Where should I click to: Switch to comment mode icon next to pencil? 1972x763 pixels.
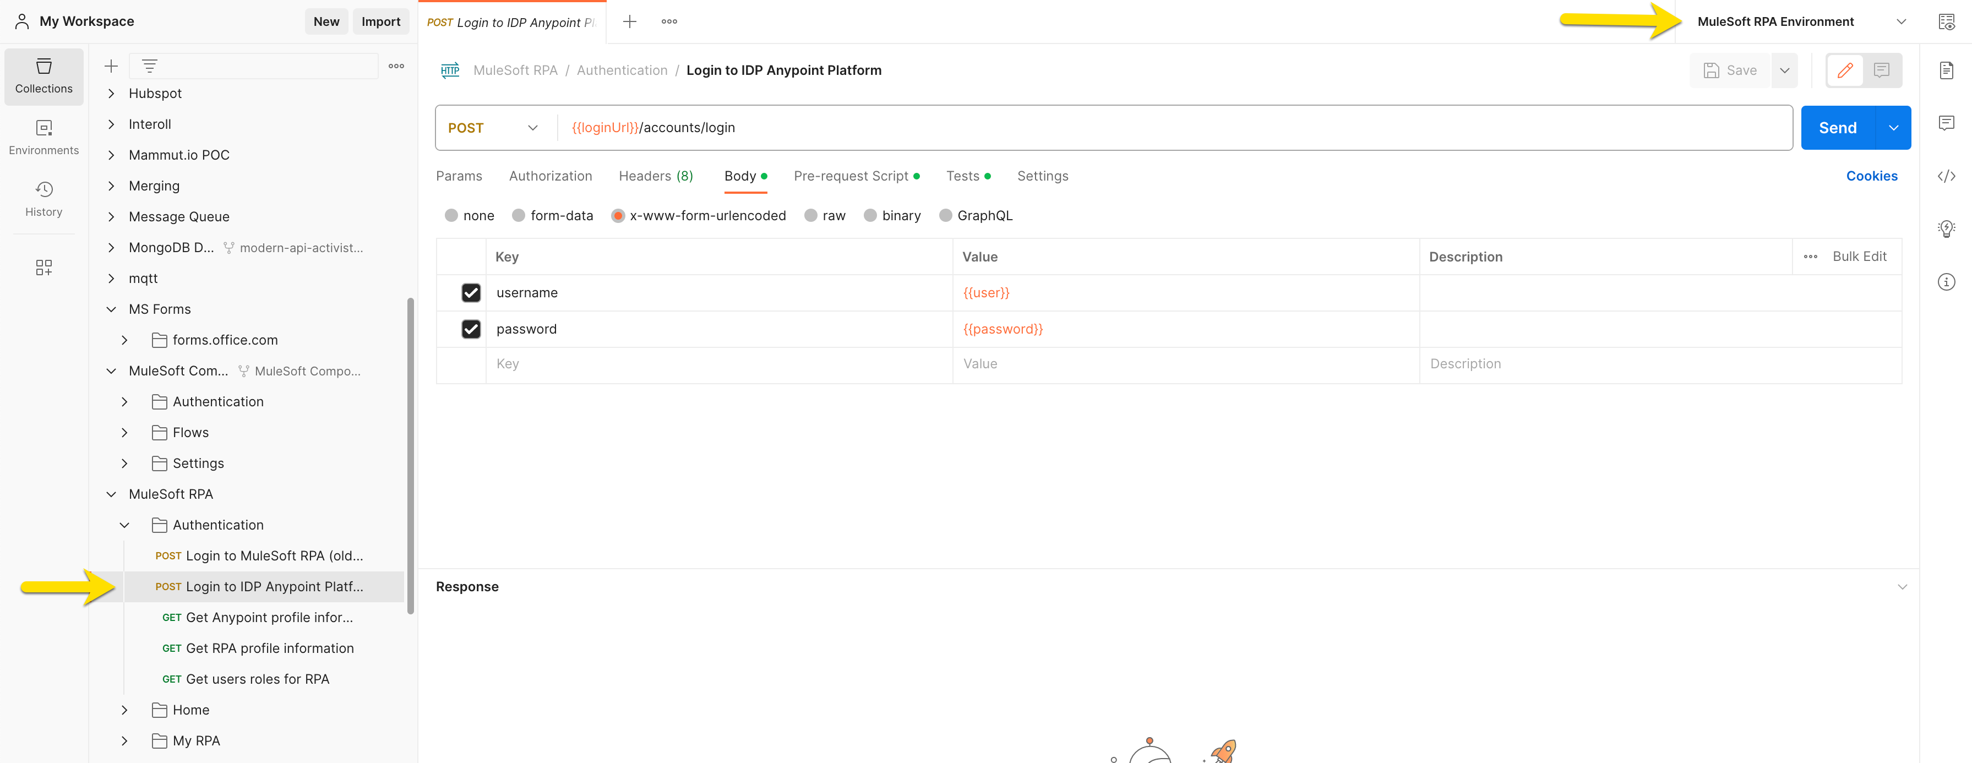pos(1881,70)
